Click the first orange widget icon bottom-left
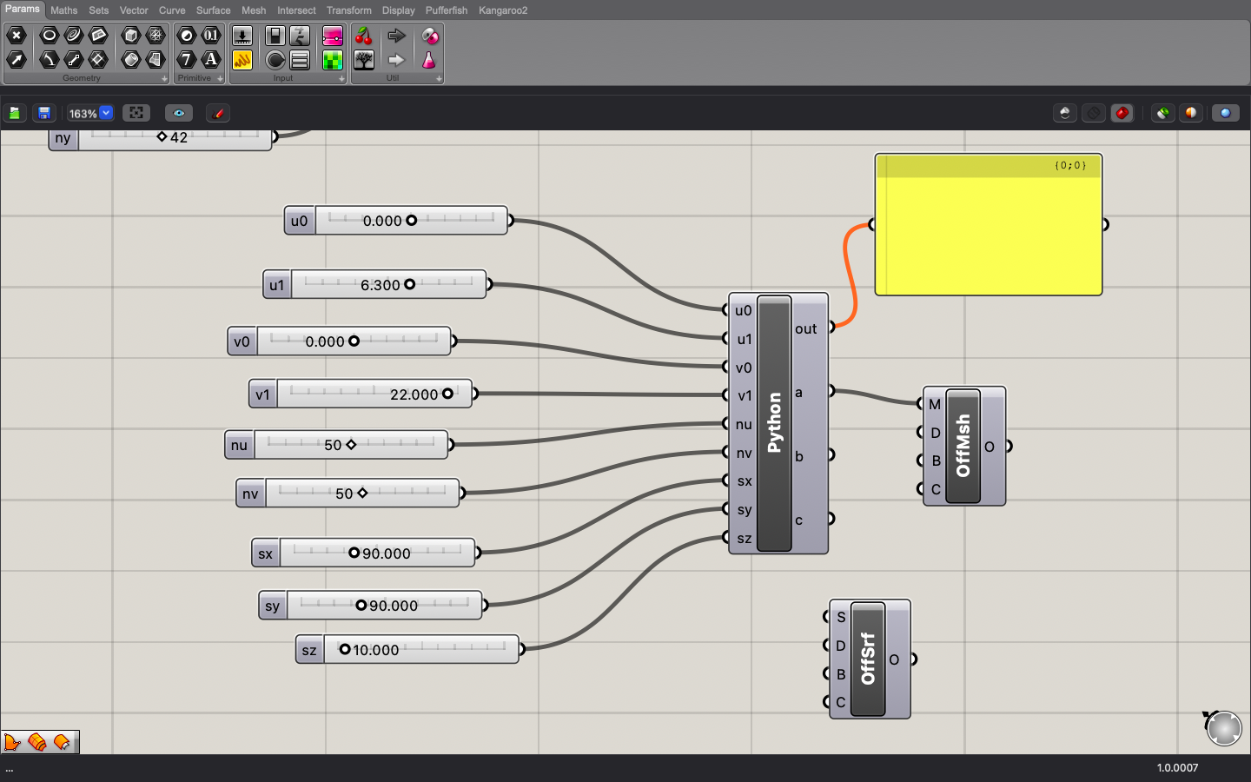Image resolution: width=1251 pixels, height=782 pixels. pyautogui.click(x=12, y=742)
